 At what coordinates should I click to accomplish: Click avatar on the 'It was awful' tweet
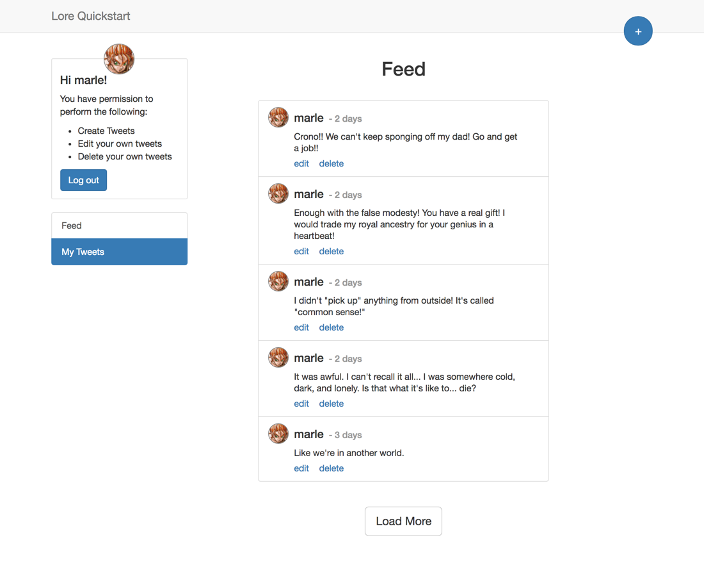point(278,357)
